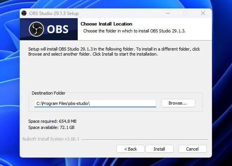This screenshot has width=232, height=166.
Task: Go back with the < Back button
Action: (x=130, y=149)
